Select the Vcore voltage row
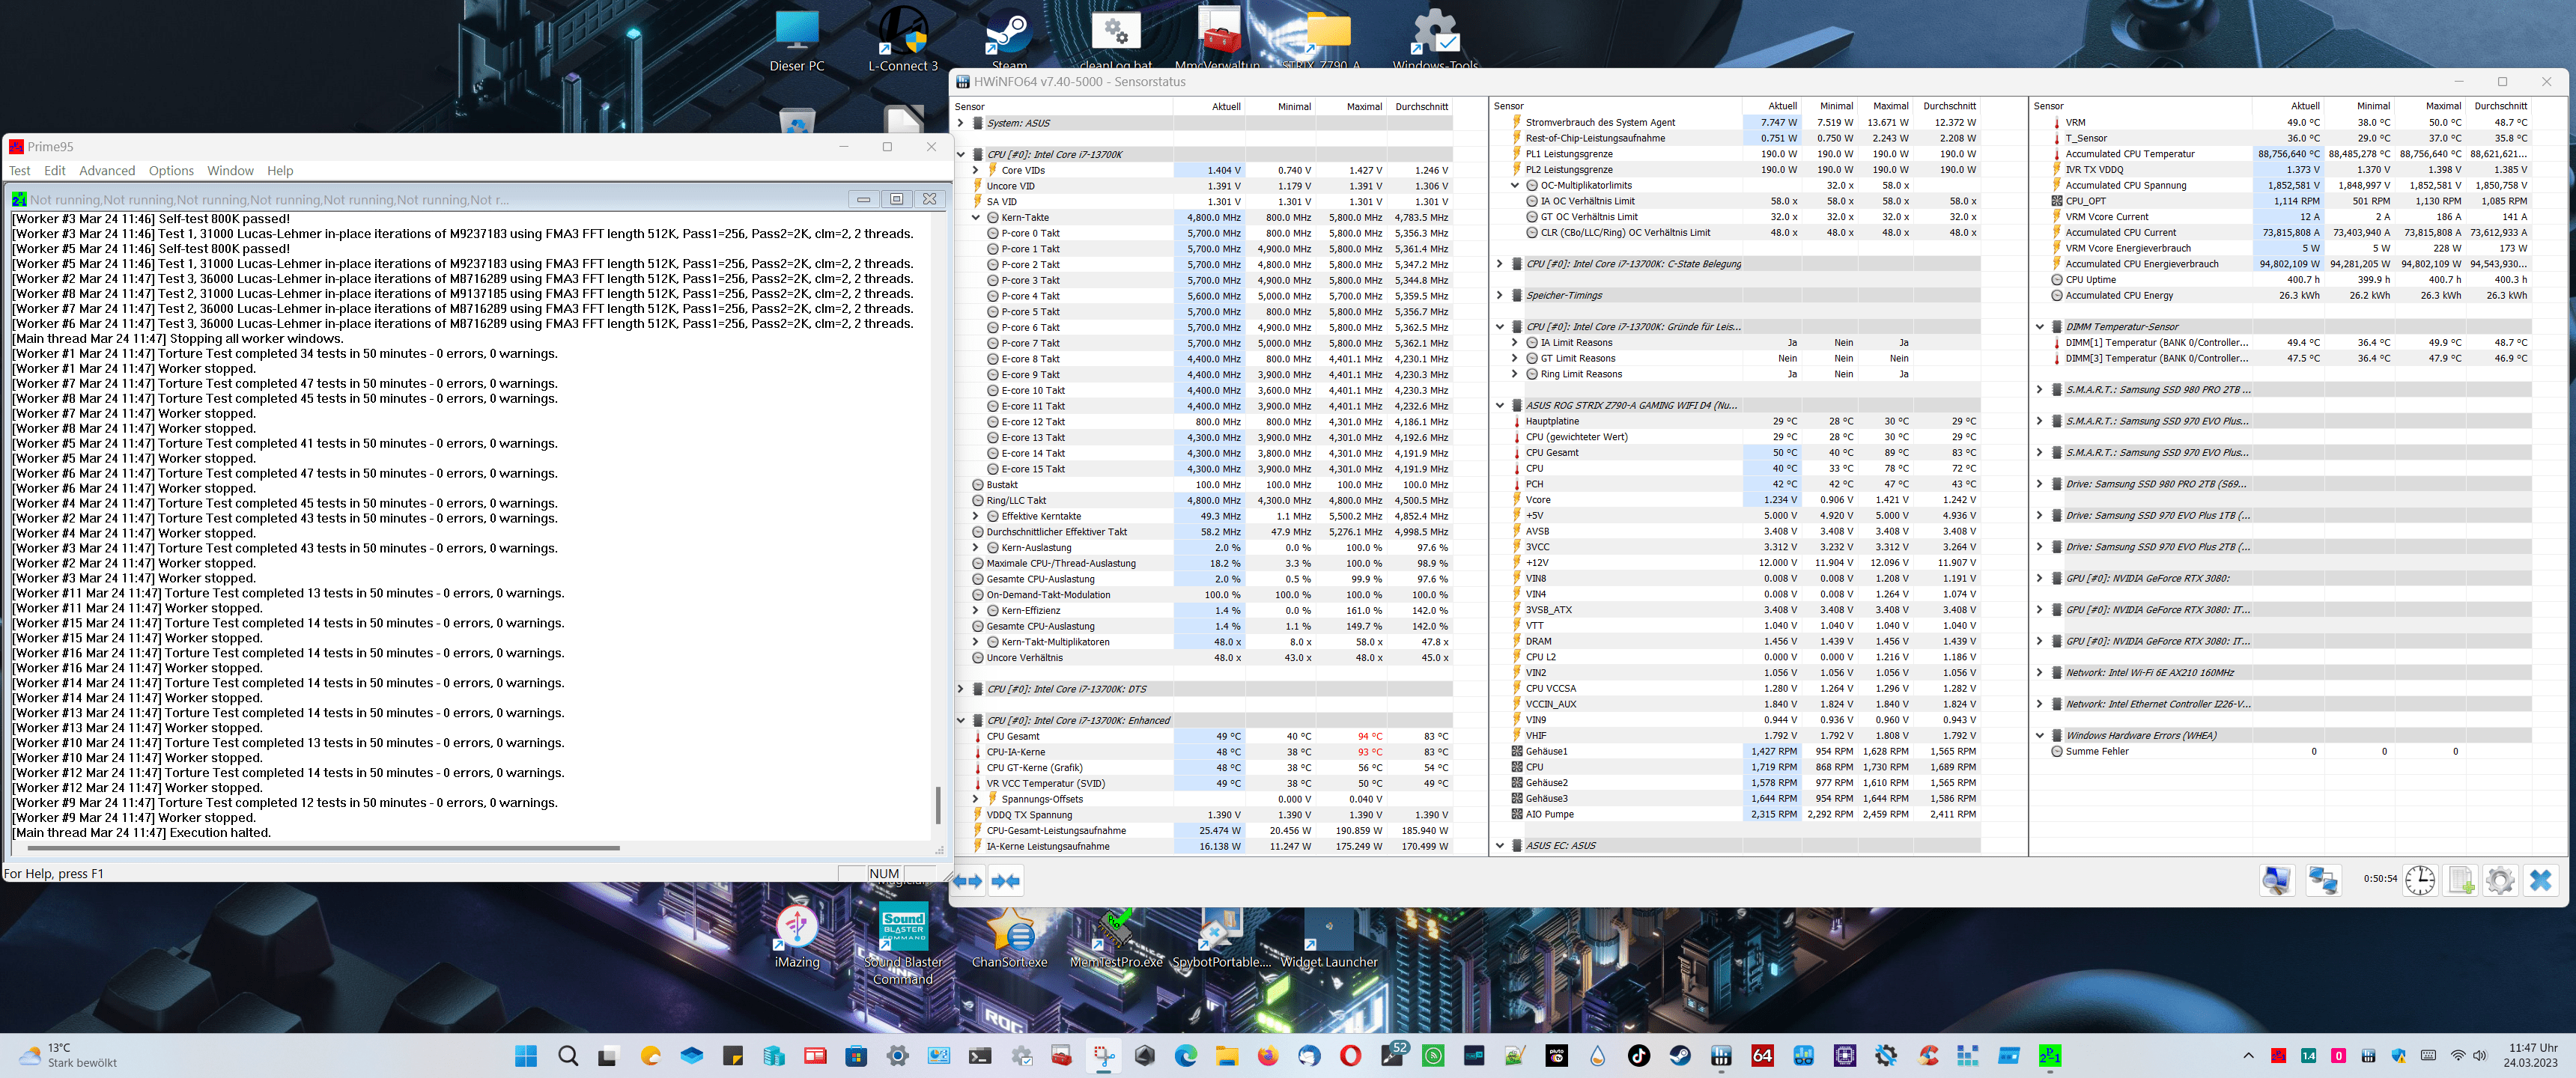2576x1078 pixels. coord(1745,500)
